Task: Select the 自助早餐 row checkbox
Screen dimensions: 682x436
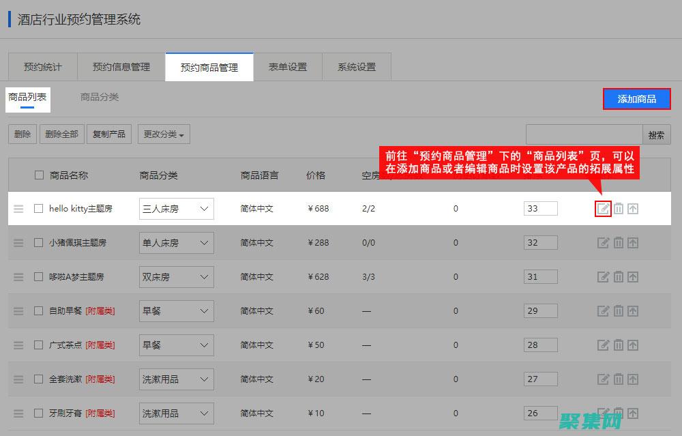Action: (x=39, y=311)
